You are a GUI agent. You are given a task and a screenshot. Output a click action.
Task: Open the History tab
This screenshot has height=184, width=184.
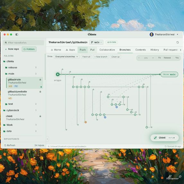click(x=155, y=50)
